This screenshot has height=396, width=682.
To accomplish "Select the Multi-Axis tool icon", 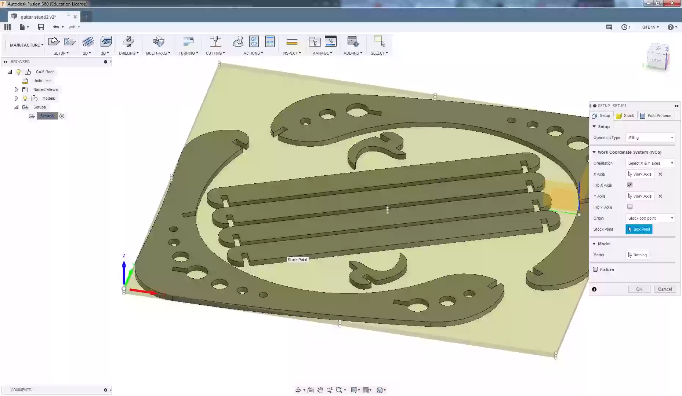I will [158, 42].
